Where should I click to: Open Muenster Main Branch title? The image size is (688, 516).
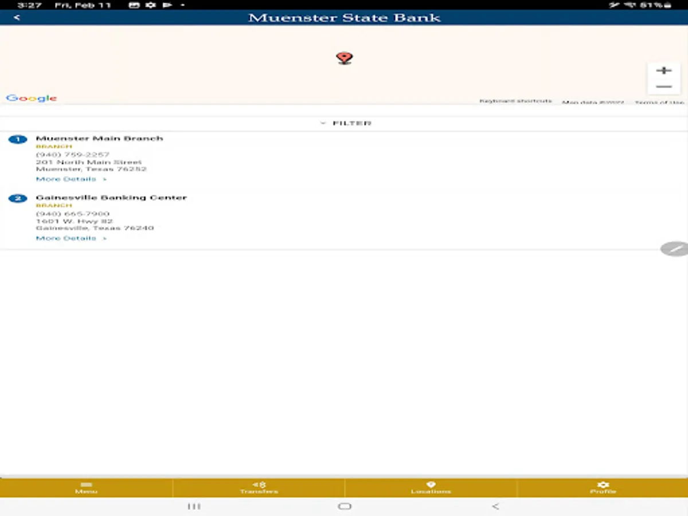(99, 138)
